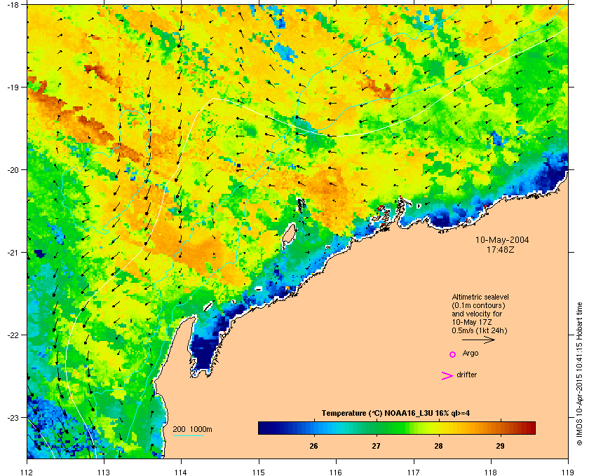
Task: Click the latitude axis label -21
Action: click(x=13, y=253)
